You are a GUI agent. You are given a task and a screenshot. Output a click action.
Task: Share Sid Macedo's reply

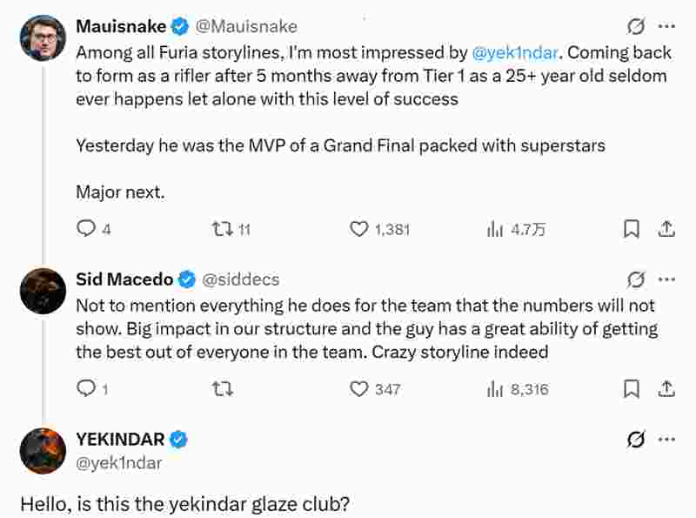pos(666,389)
